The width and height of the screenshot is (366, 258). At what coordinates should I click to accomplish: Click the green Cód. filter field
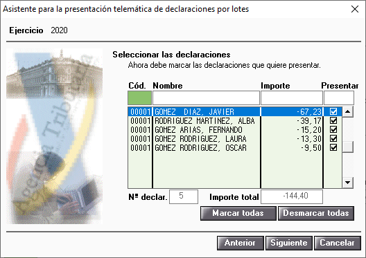[139, 98]
